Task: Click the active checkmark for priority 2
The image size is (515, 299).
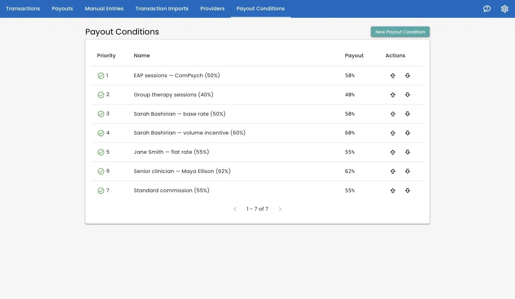Action: (101, 95)
